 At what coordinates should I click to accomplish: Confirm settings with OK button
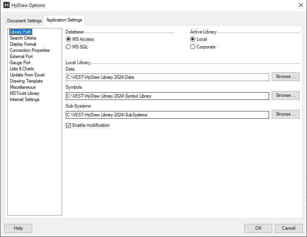(x=258, y=228)
